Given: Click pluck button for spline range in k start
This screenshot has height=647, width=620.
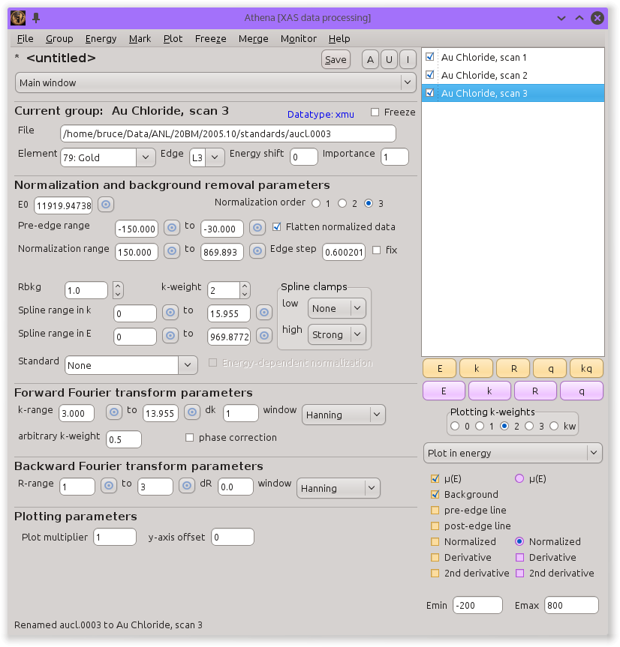Looking at the screenshot, I should tap(170, 313).
